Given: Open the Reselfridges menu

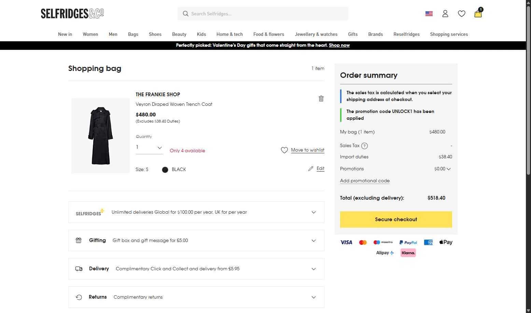Looking at the screenshot, I should click(406, 34).
